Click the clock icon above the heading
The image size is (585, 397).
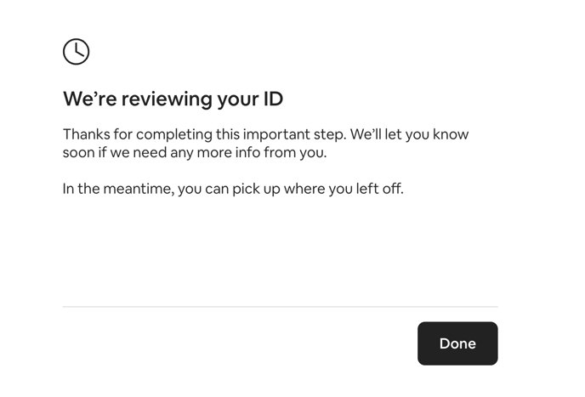coord(77,52)
